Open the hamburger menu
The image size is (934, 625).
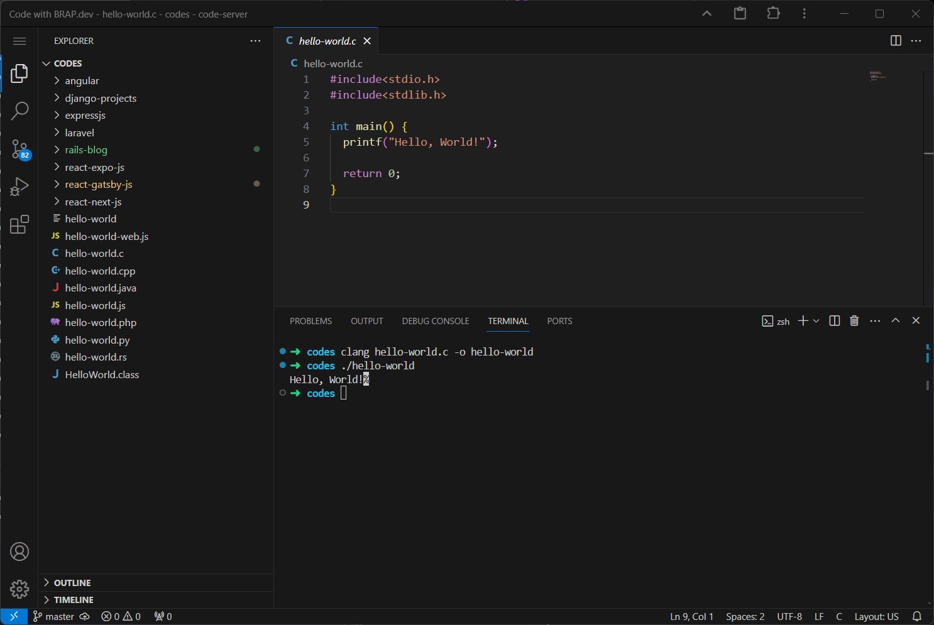point(19,41)
